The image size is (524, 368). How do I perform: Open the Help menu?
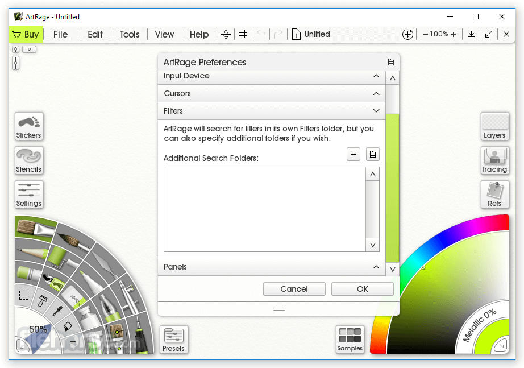199,34
